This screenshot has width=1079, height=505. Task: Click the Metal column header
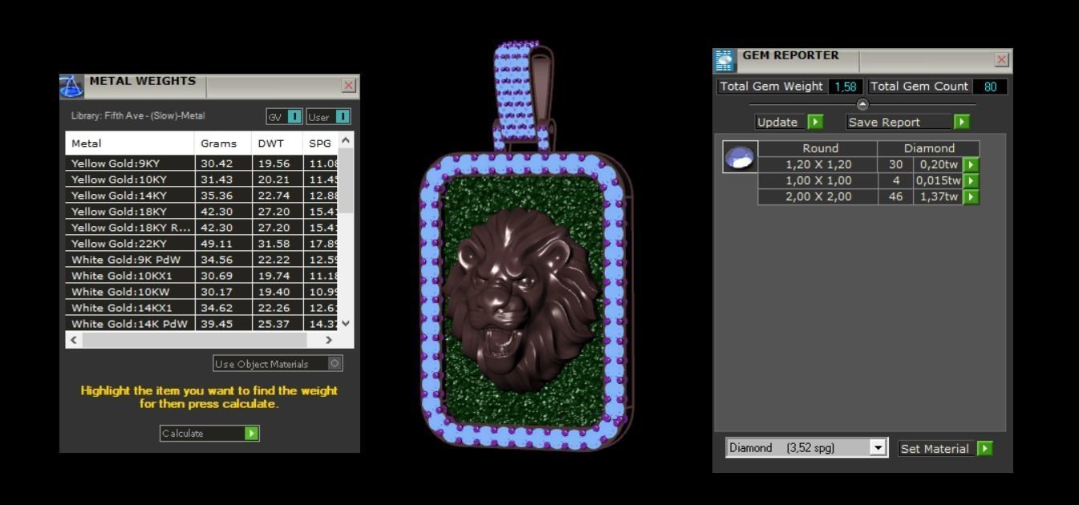tap(130, 143)
